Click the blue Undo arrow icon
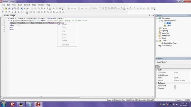 click(22, 9)
